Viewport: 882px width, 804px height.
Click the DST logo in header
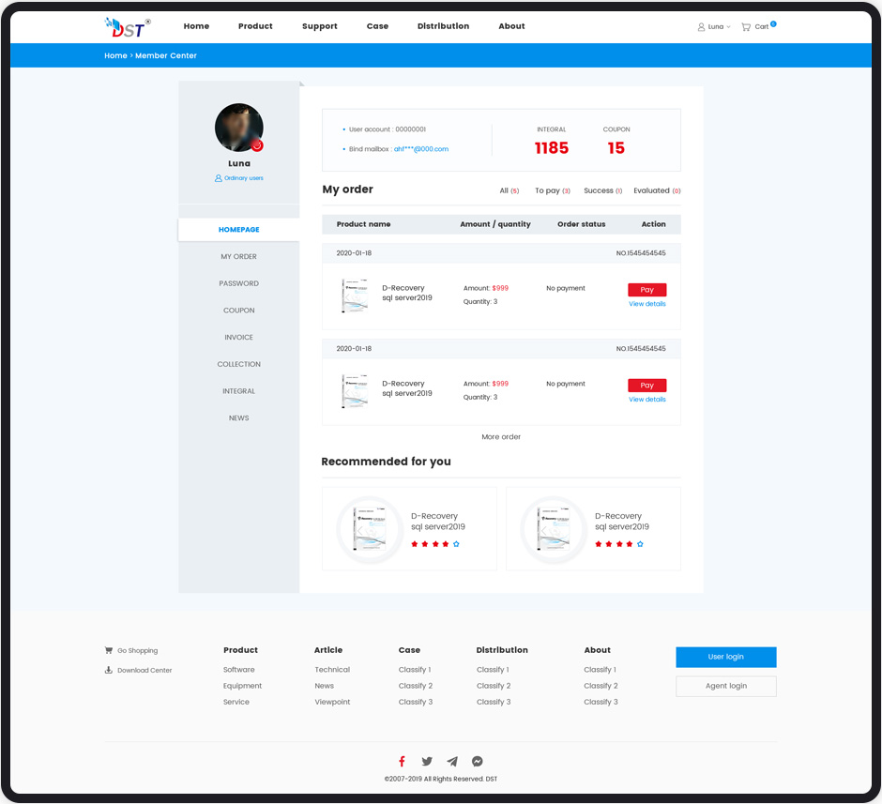click(x=127, y=26)
